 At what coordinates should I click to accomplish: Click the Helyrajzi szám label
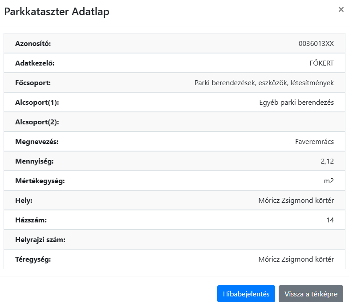[x=41, y=240]
